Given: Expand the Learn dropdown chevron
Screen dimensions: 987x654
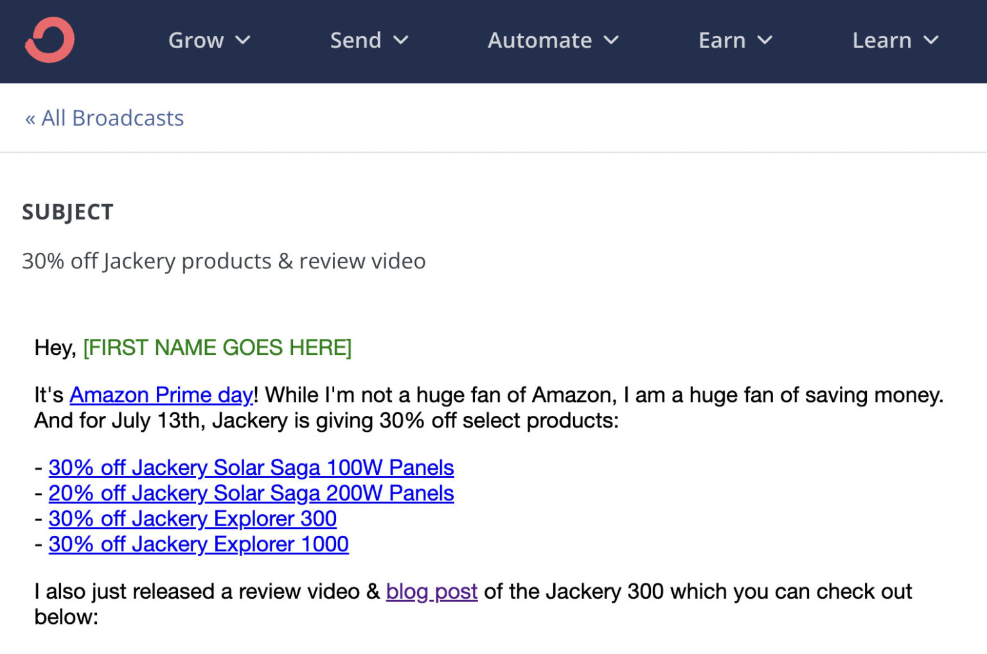Looking at the screenshot, I should click(x=931, y=40).
